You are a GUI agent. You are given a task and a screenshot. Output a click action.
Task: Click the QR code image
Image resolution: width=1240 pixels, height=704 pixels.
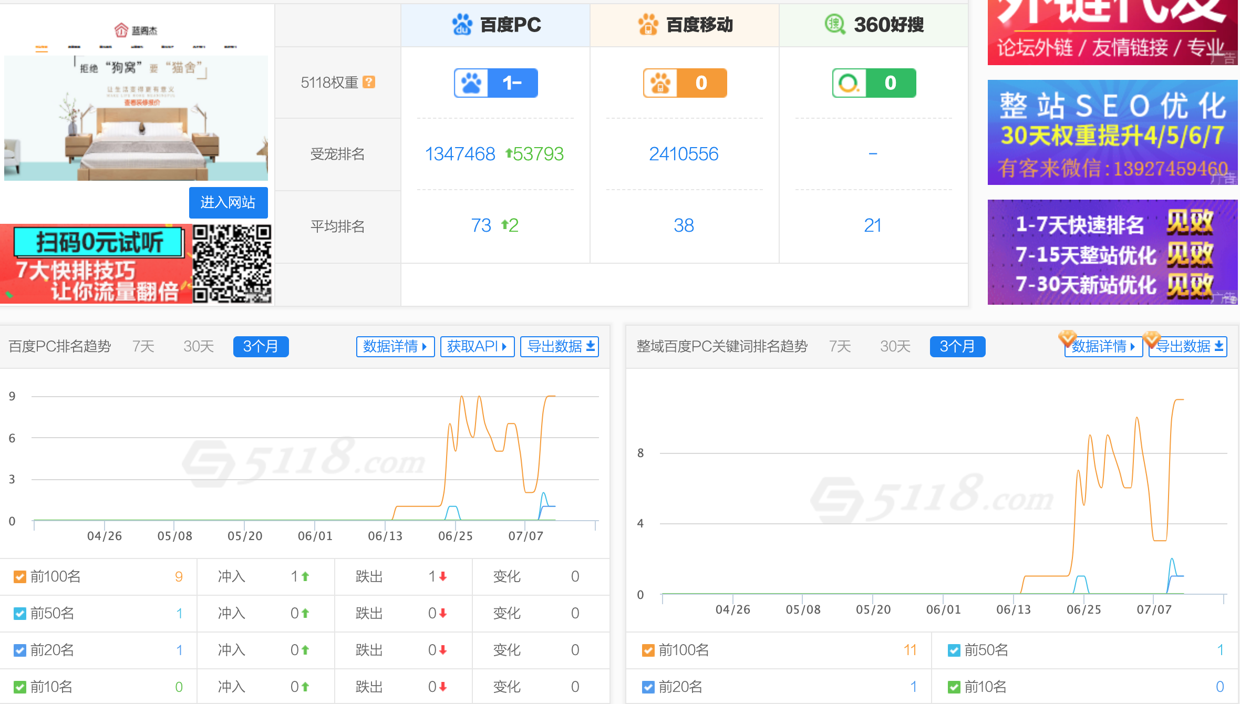(232, 264)
